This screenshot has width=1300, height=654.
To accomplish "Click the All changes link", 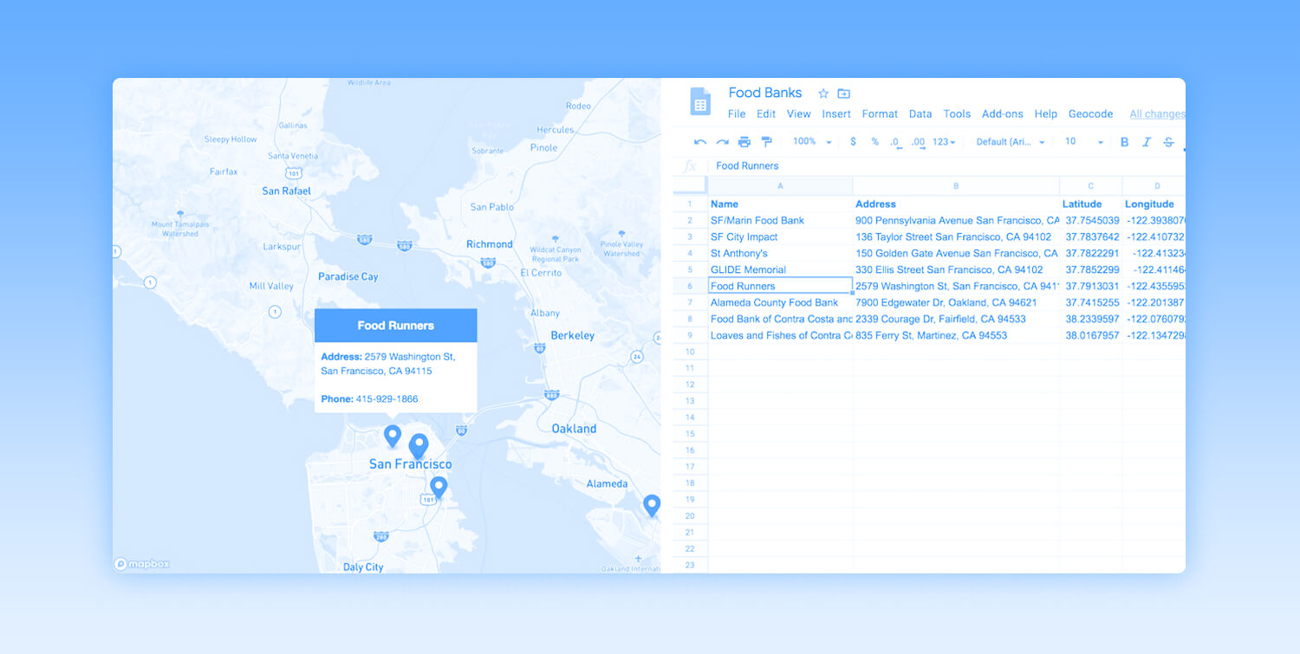I will [x=1156, y=113].
